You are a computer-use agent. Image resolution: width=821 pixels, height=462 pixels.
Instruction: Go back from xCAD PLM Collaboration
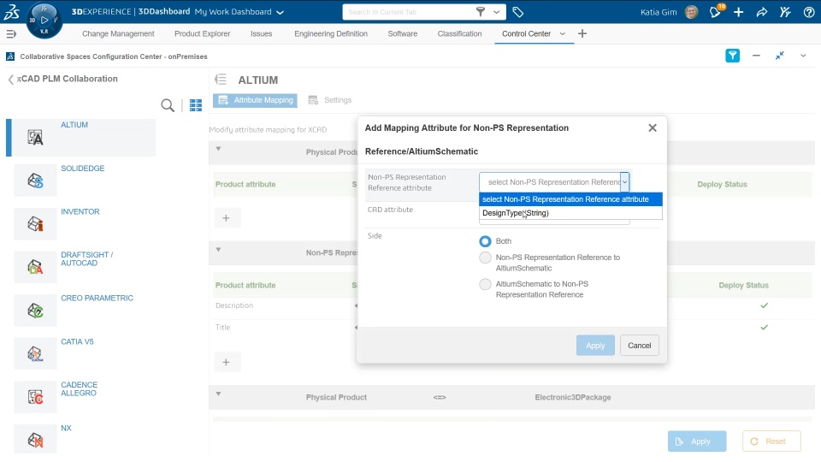click(x=10, y=80)
